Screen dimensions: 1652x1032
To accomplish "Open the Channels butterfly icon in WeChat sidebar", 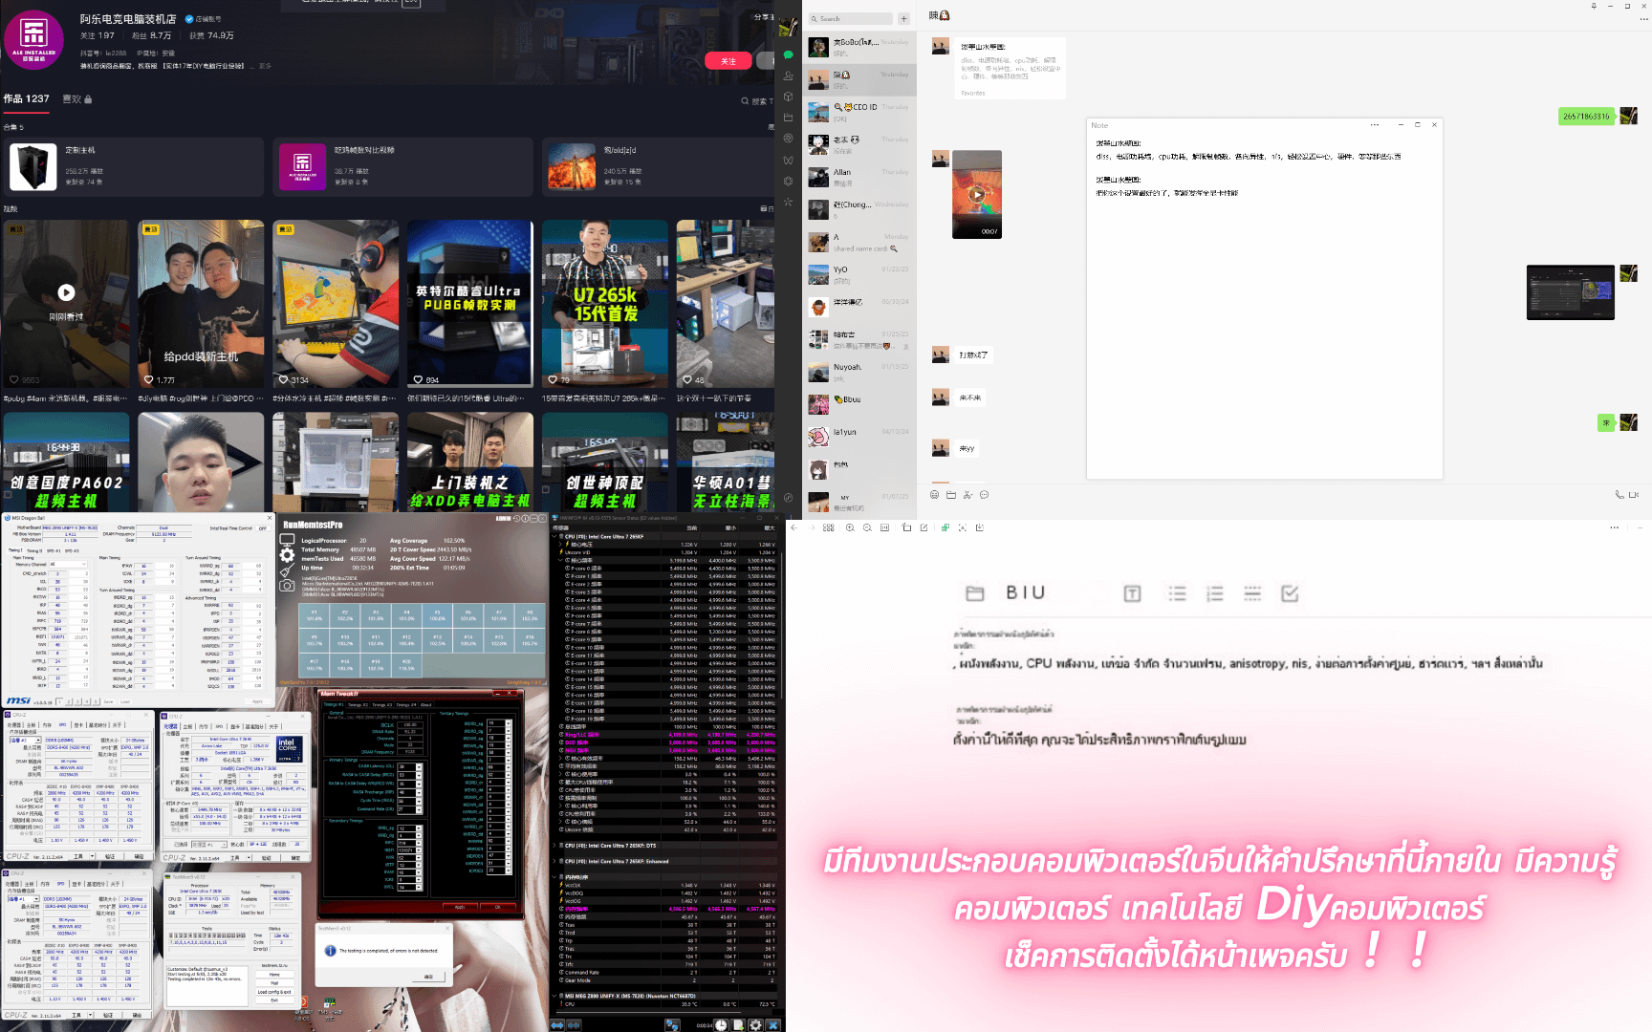I will click(788, 160).
